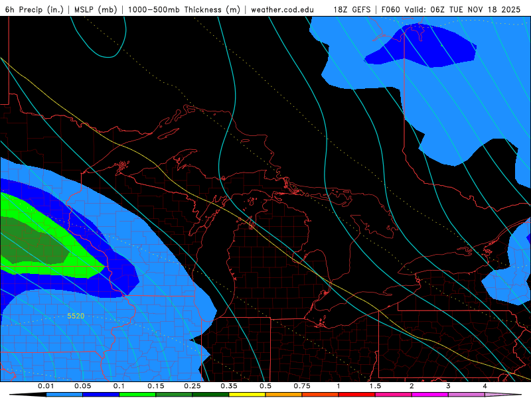Click the '1' legend value
This screenshot has width=531, height=398.
pyautogui.click(x=339, y=386)
